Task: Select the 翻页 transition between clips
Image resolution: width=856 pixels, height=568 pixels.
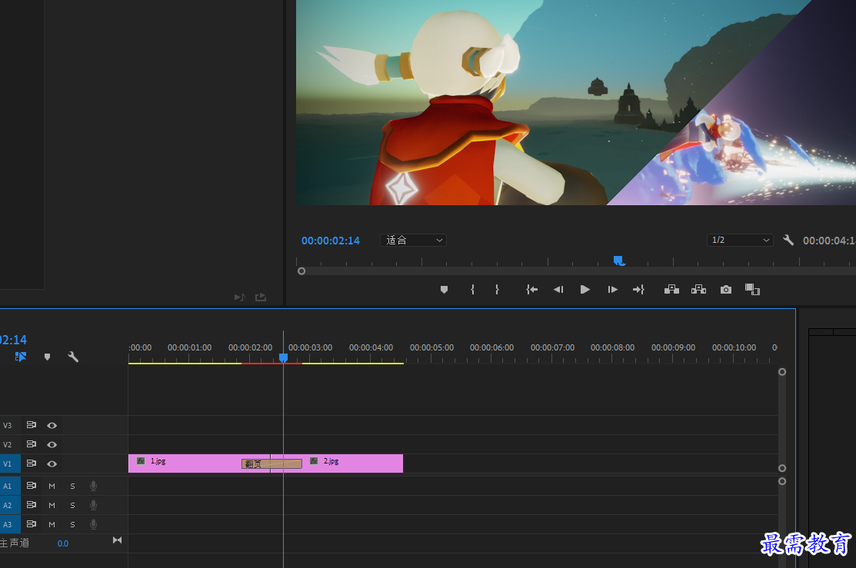Action: pos(271,463)
